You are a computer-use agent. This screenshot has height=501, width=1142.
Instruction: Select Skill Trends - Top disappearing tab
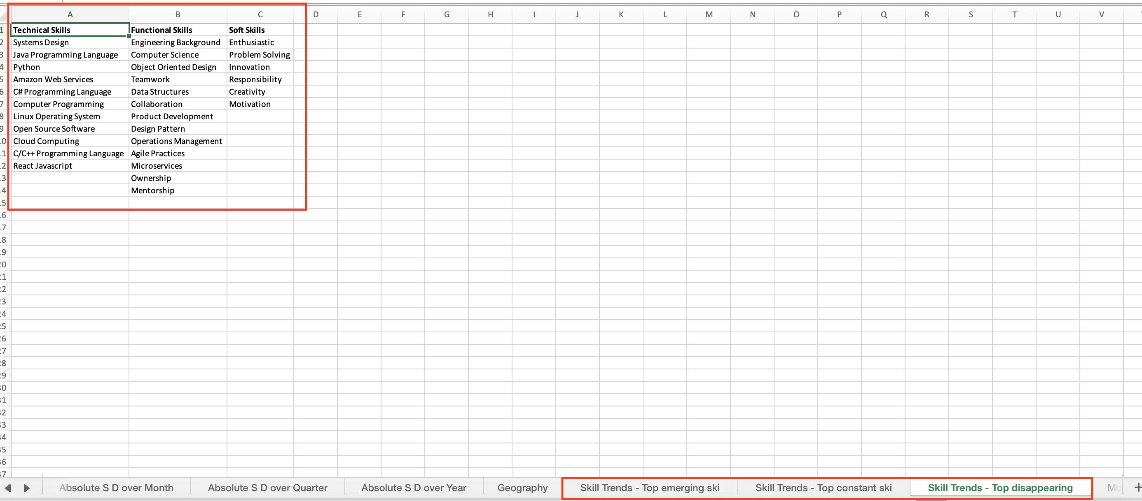1000,488
